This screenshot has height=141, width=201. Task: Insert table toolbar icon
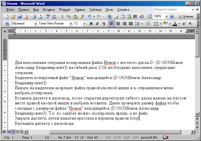tap(123, 17)
